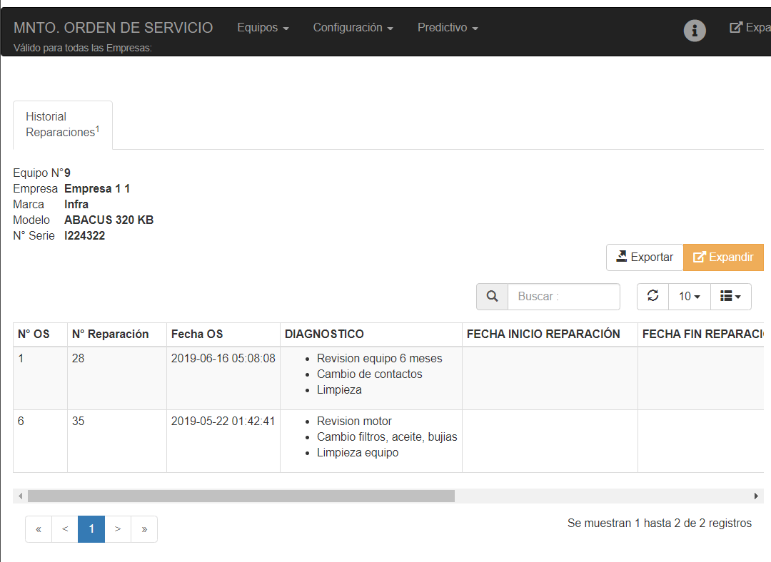Go to the next page arrow >

click(x=118, y=529)
